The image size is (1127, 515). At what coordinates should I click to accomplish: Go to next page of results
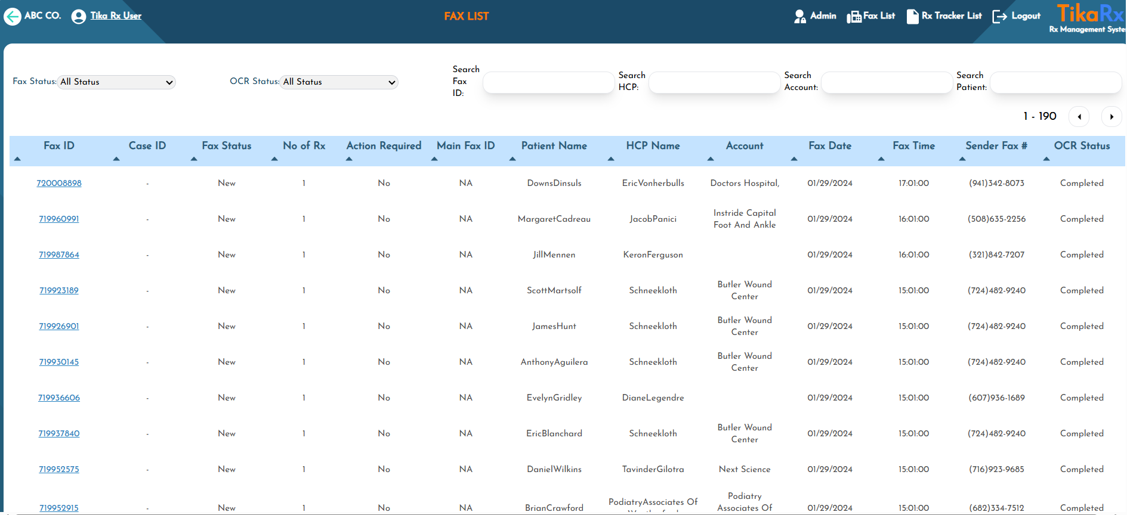point(1111,116)
